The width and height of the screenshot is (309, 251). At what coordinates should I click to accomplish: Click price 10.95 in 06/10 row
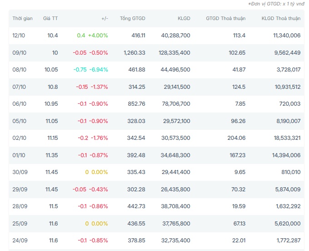pos(51,104)
